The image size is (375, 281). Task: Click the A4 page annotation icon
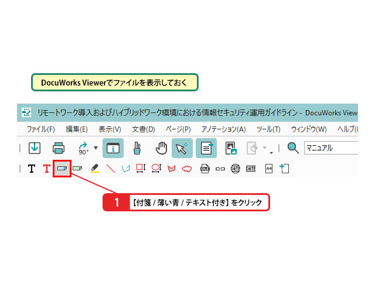point(269,169)
